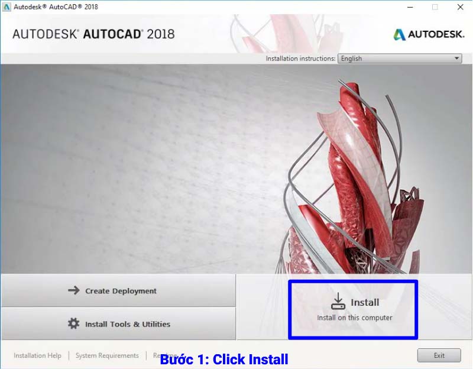Click the gear icon for Tools & Utilities

pyautogui.click(x=73, y=323)
